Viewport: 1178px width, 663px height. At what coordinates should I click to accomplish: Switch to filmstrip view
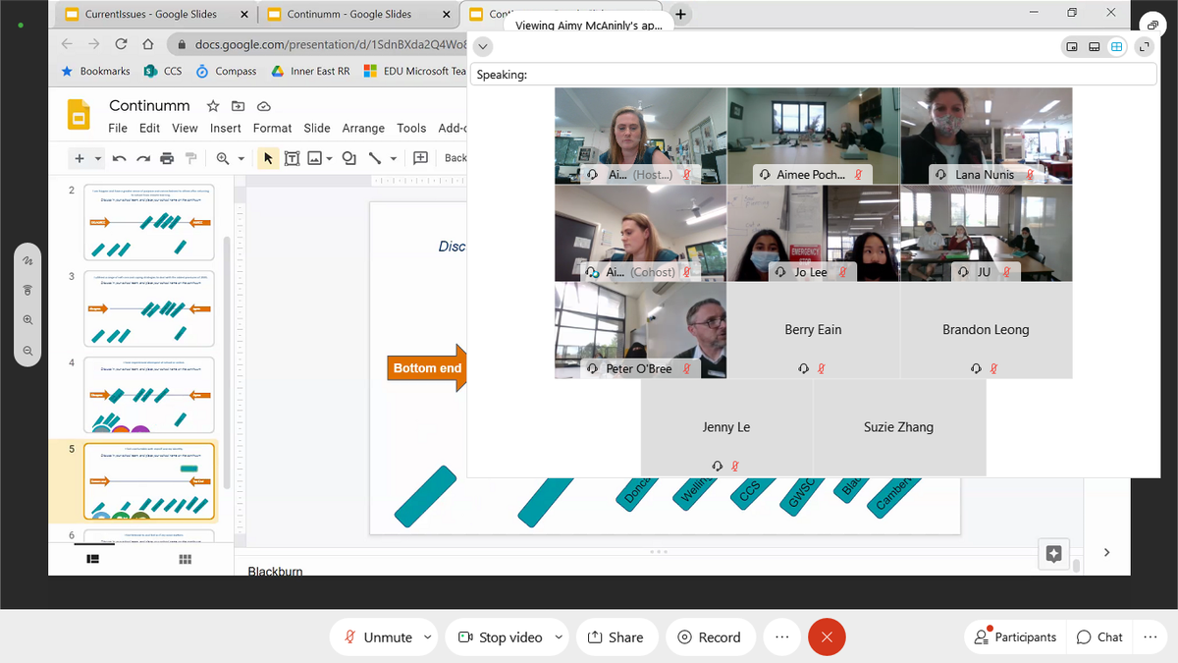pos(93,559)
